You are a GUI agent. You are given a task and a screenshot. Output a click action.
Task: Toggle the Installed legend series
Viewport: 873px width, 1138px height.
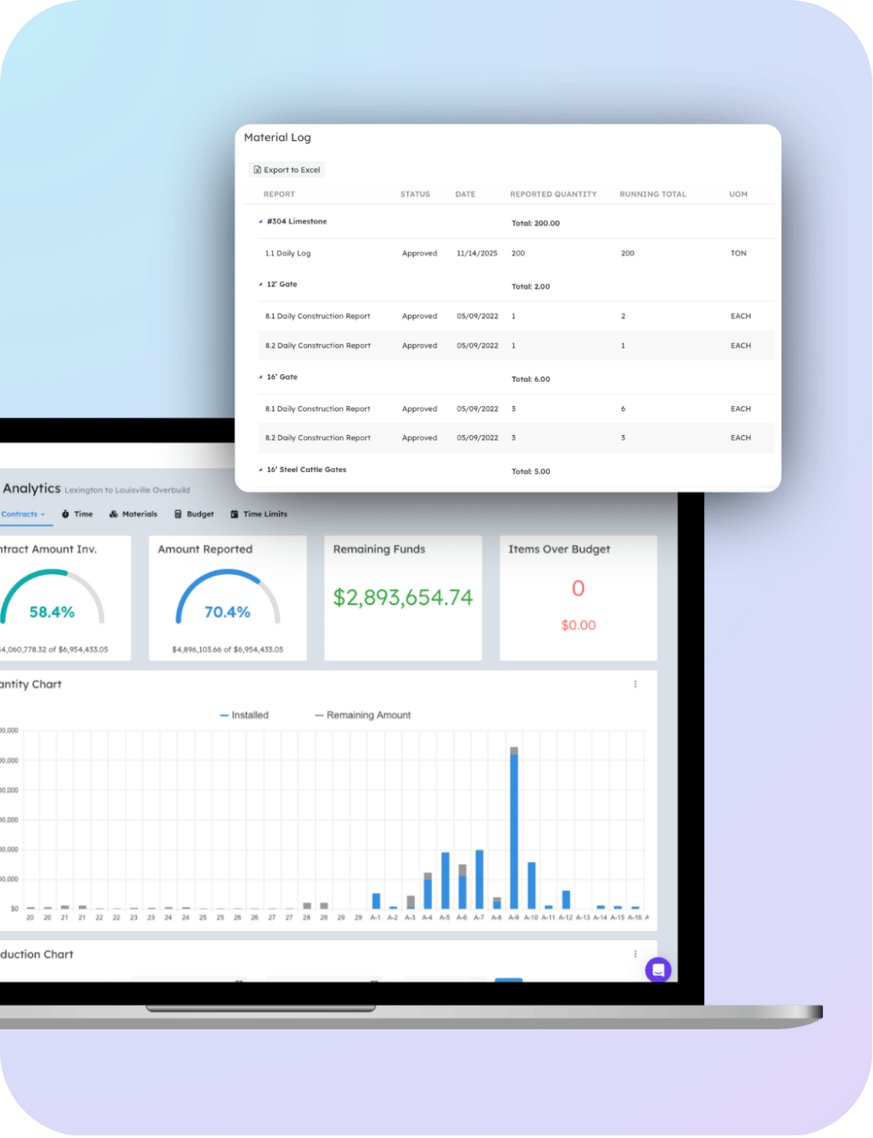244,715
